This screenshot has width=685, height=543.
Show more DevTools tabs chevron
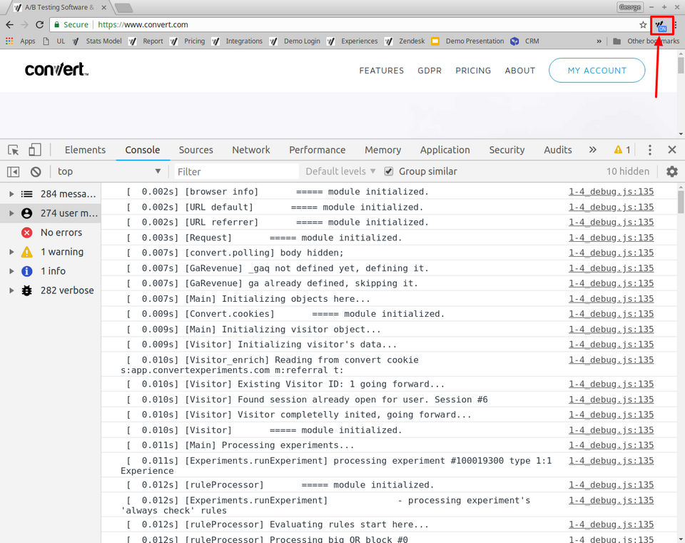(x=592, y=150)
